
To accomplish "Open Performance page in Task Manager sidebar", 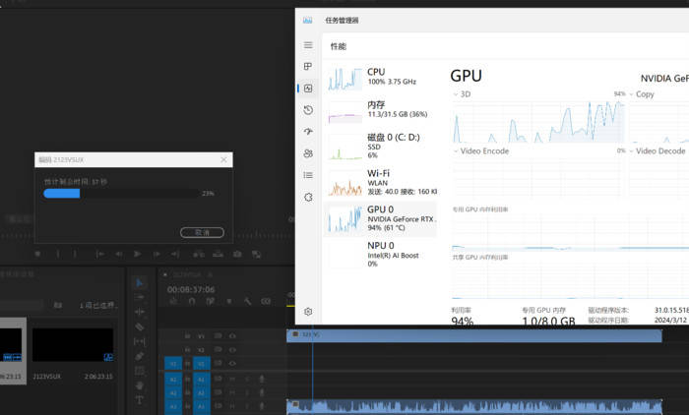I will click(x=308, y=89).
